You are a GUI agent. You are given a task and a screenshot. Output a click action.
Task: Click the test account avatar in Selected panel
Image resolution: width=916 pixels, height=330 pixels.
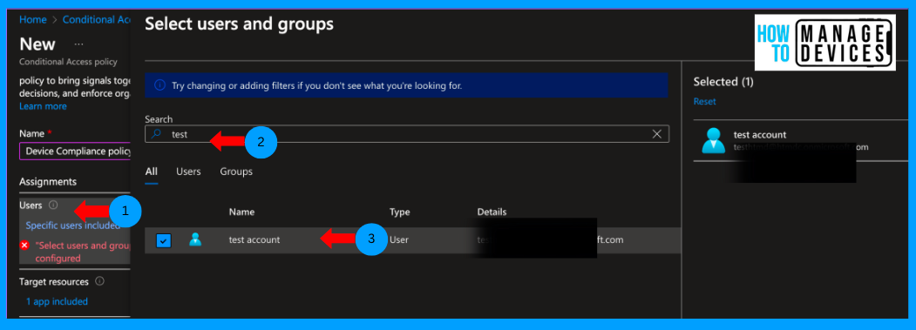click(713, 141)
